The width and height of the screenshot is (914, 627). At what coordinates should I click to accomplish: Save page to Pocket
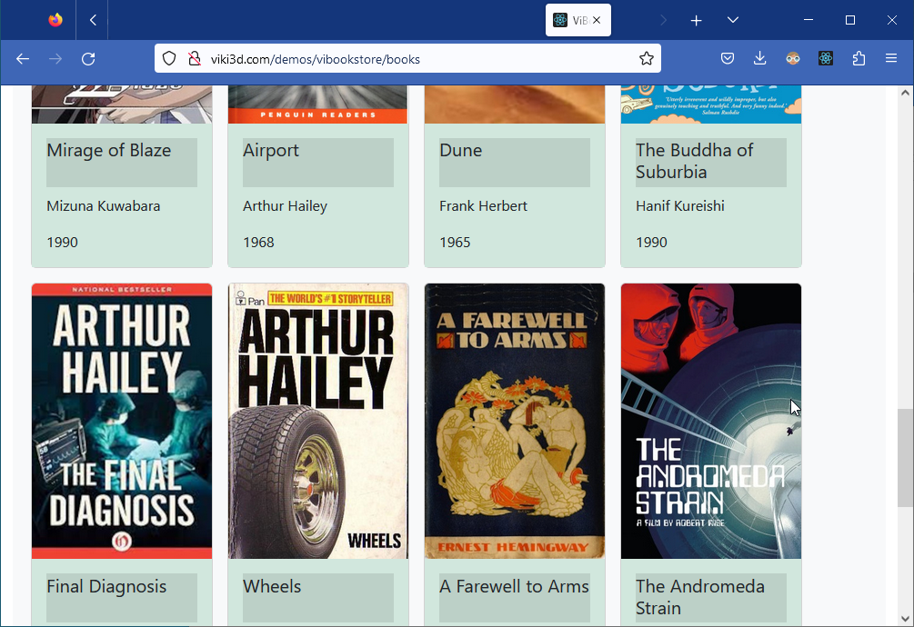pyautogui.click(x=728, y=58)
